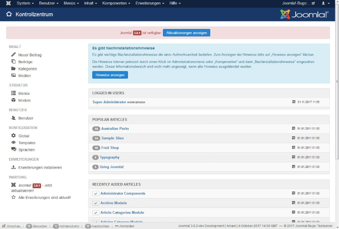The width and height of the screenshot is (339, 229).
Task: Open Templates via the eye icon
Action: [13, 142]
